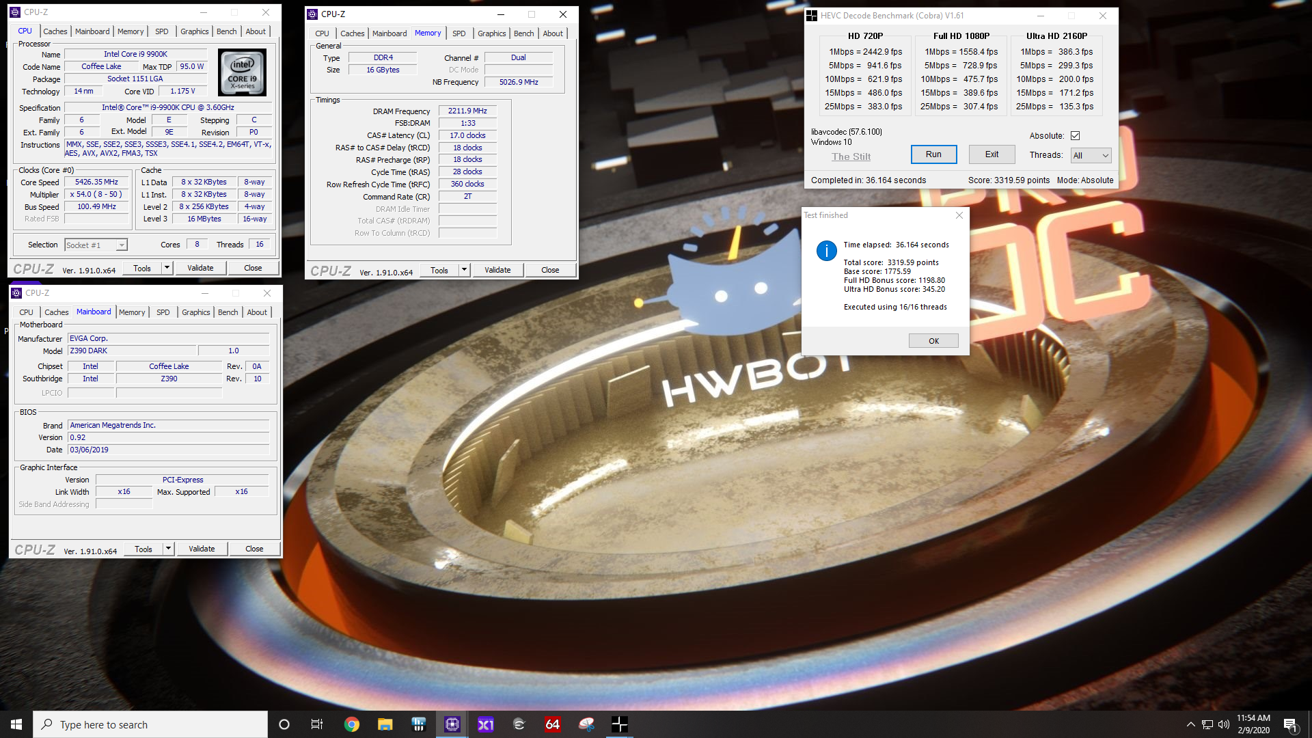
Task: Click the CPU-Z CPU window title icon
Action: (15, 12)
